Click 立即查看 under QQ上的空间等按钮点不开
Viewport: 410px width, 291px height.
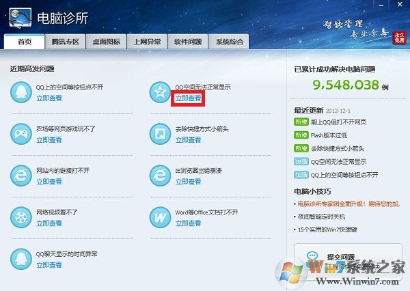click(49, 98)
